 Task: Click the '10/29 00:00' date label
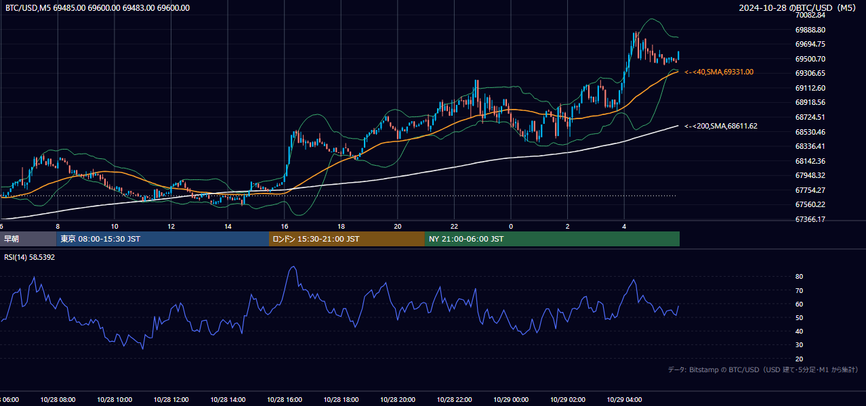511,399
